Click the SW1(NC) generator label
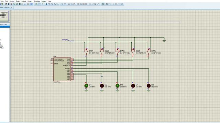The image size is (220, 123). click(65, 40)
